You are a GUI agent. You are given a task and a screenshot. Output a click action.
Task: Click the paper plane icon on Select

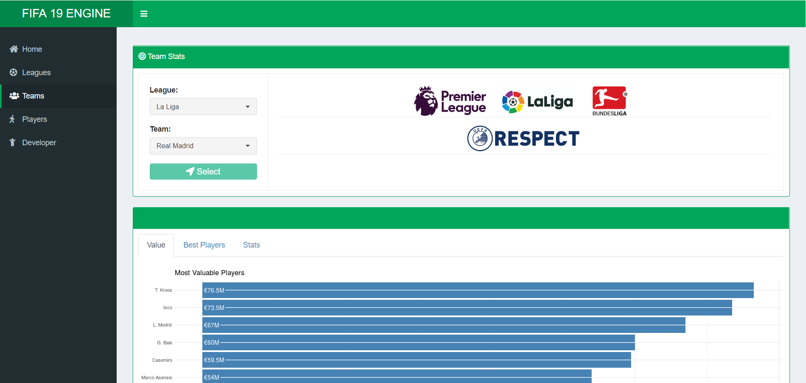pyautogui.click(x=190, y=171)
